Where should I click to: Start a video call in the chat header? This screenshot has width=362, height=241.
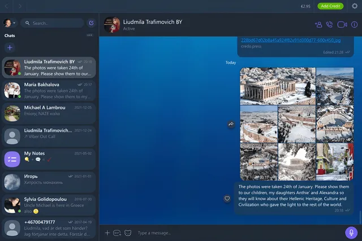pyautogui.click(x=342, y=25)
